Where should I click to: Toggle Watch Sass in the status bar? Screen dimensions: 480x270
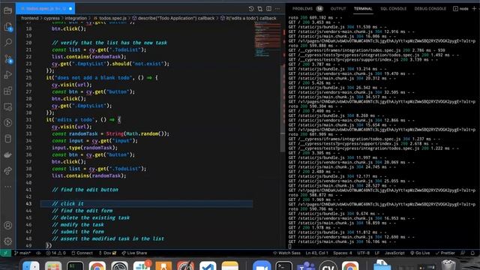(286, 253)
